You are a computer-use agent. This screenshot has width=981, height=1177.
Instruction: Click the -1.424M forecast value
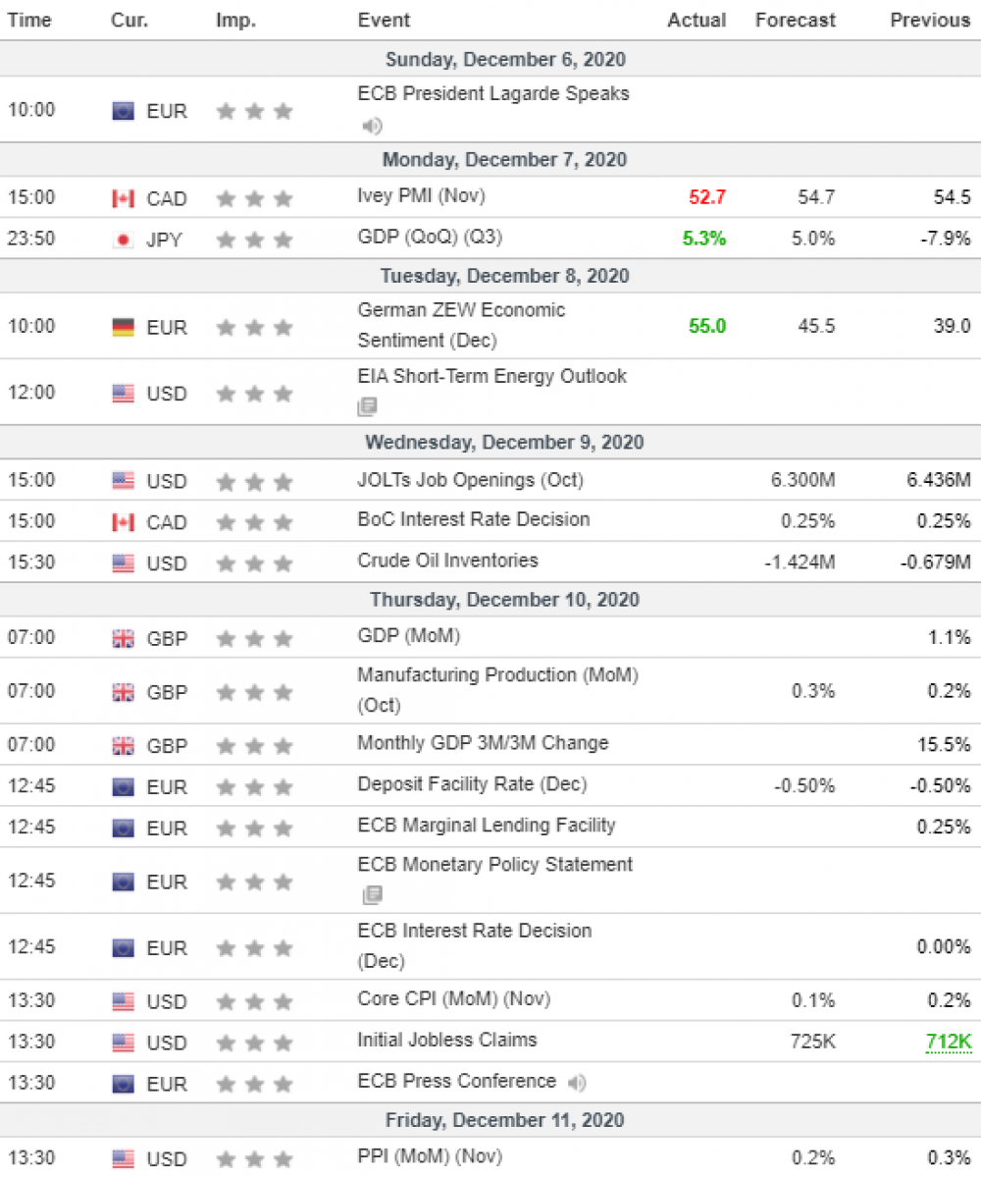800,562
